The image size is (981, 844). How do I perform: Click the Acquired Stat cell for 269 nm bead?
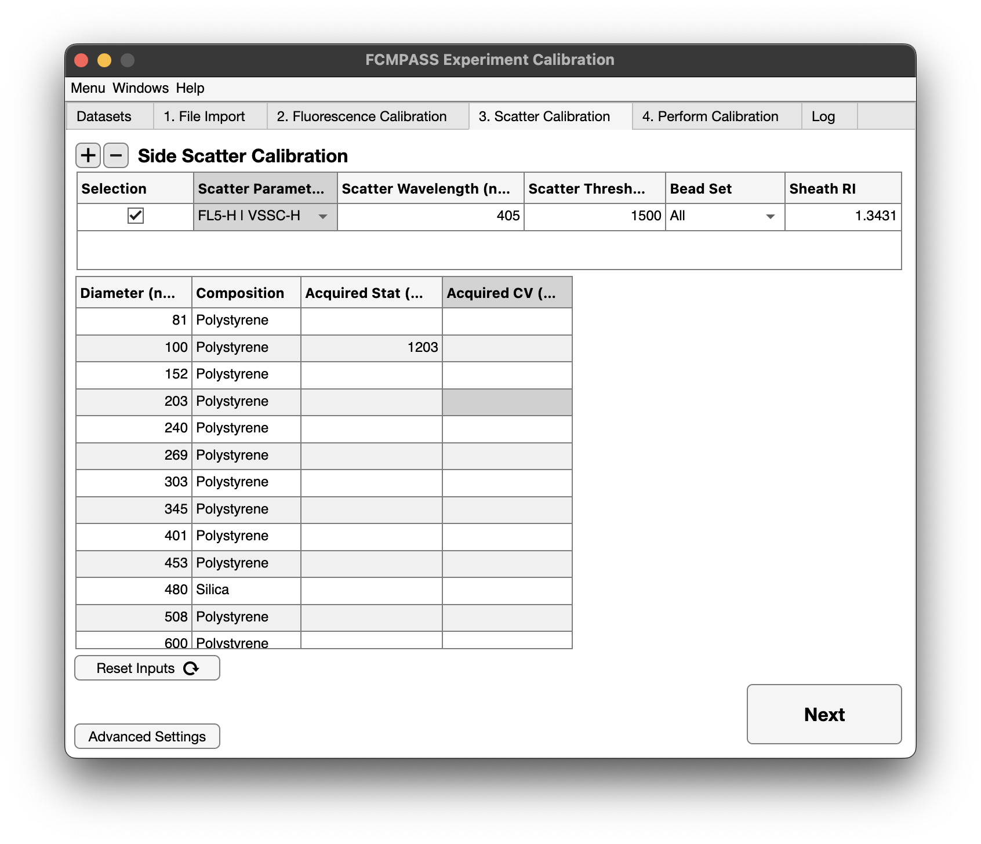tap(371, 455)
